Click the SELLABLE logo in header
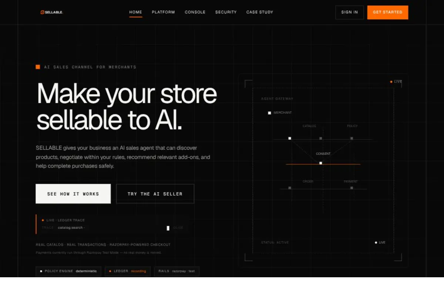 click(52, 12)
